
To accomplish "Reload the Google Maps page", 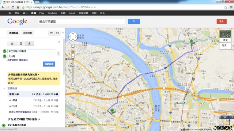I will click(x=13, y=7).
